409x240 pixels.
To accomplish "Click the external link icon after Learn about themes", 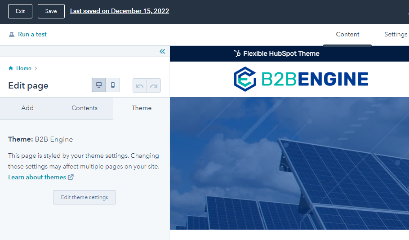I will pos(71,177).
